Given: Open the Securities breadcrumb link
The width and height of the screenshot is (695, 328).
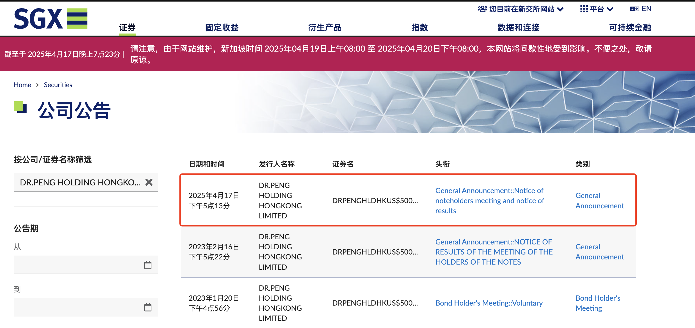Looking at the screenshot, I should [58, 85].
